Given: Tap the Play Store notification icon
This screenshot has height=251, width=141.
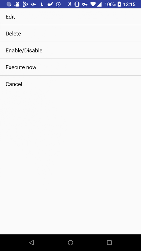Looking at the screenshot, I should [x=25, y=4].
